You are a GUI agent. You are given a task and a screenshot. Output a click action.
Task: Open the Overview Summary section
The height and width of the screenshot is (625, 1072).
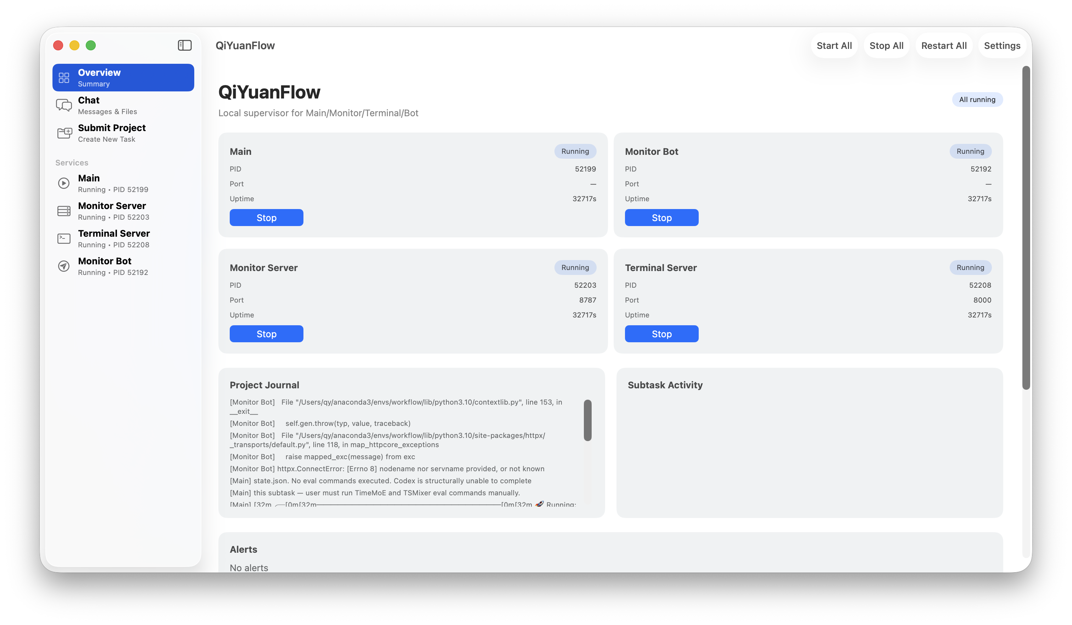point(123,78)
